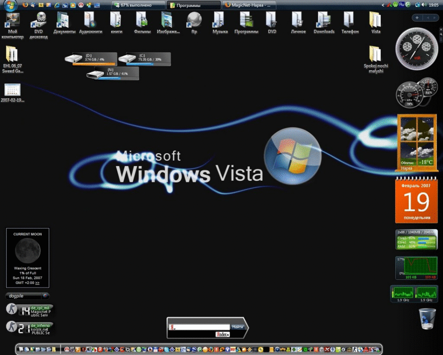Open the EHL 06_07 Sweed Ga... folder
Image resolution: width=443 pixels, height=355 pixels.
[12, 60]
